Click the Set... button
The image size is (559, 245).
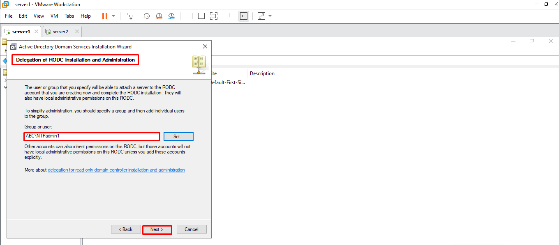click(178, 136)
